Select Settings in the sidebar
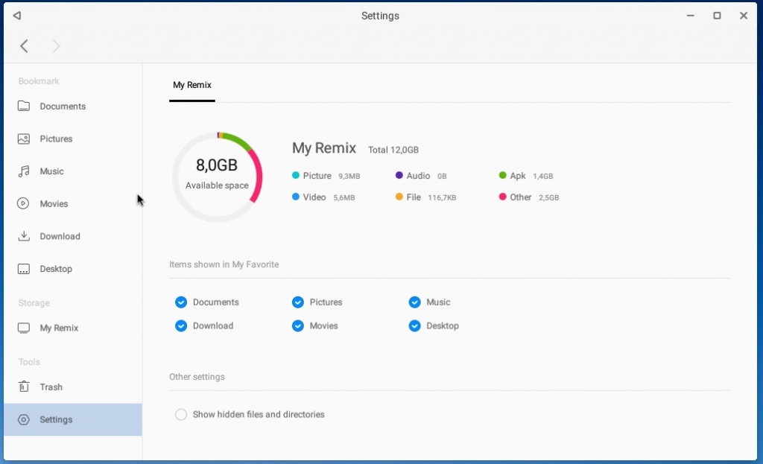Screen dimensions: 763x464 point(56,419)
